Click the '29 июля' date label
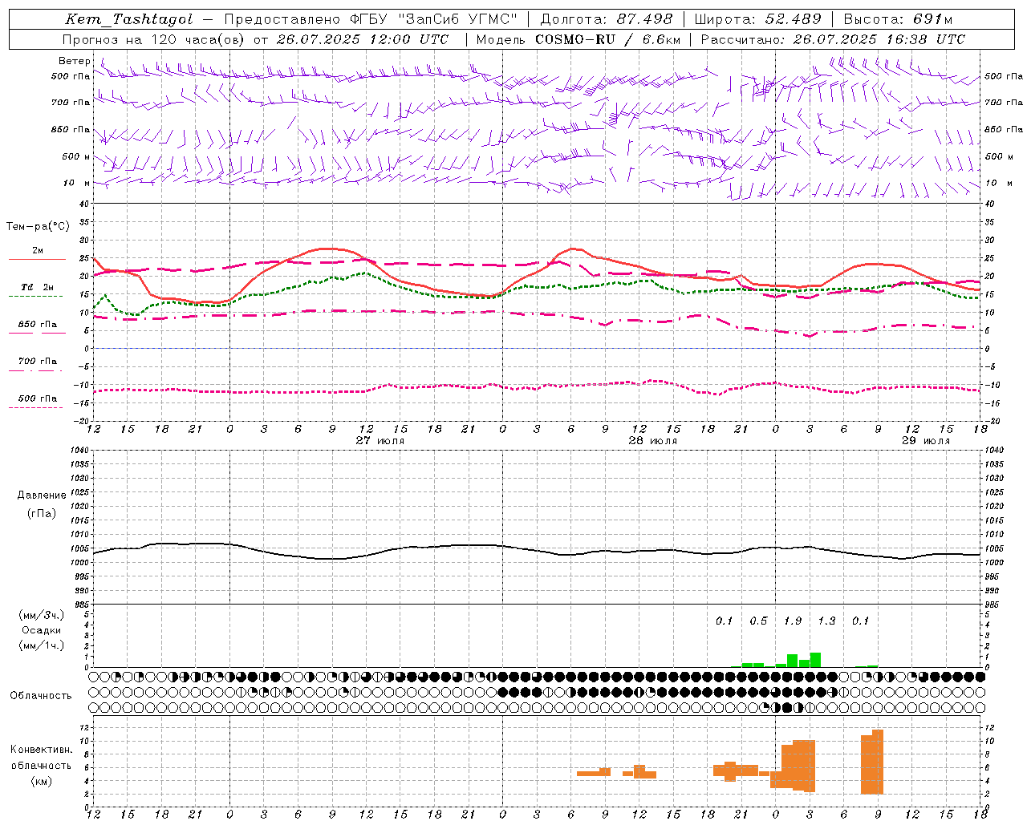 926,441
